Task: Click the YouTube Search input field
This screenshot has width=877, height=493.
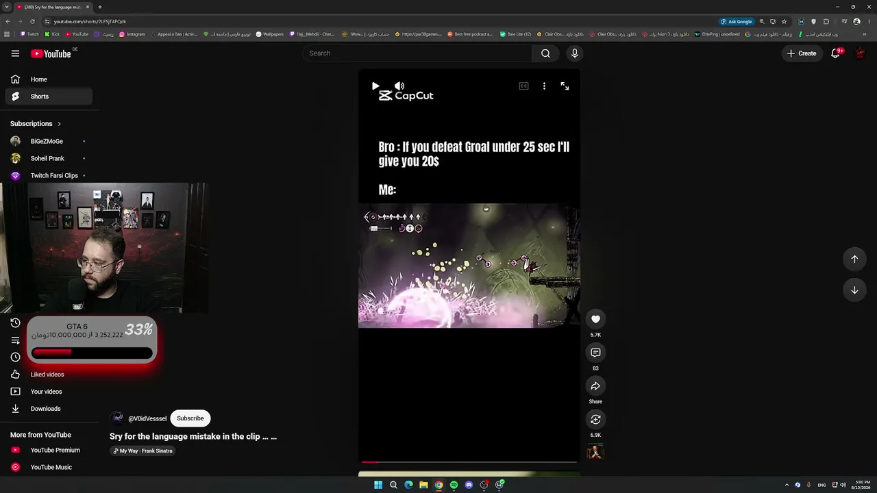Action: pos(417,53)
